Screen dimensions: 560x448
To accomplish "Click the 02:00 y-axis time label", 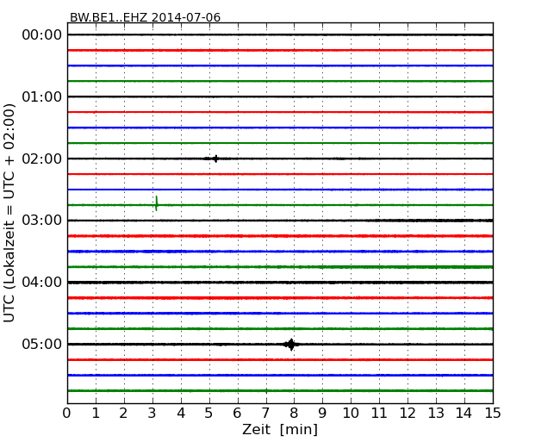I will [x=42, y=159].
